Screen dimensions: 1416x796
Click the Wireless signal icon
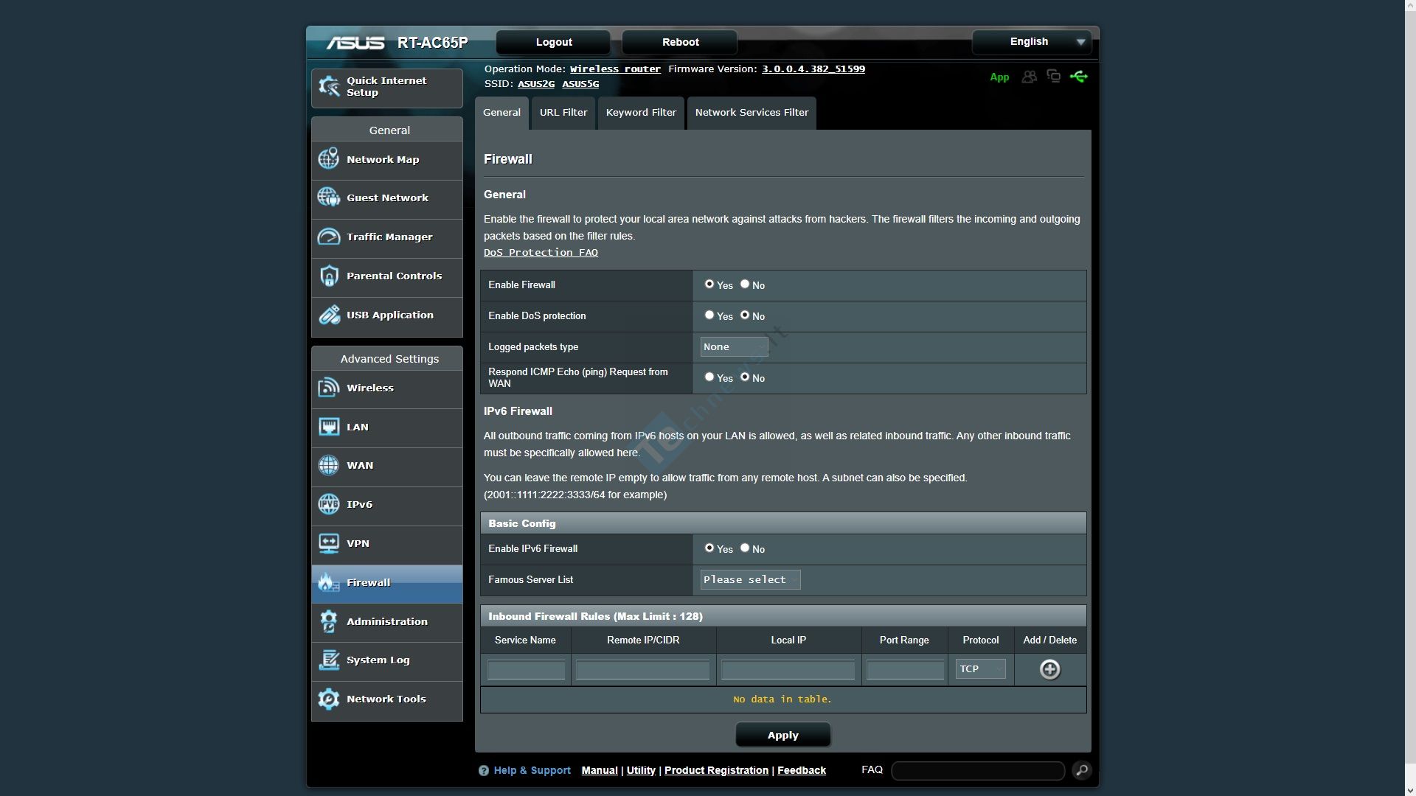tap(329, 388)
